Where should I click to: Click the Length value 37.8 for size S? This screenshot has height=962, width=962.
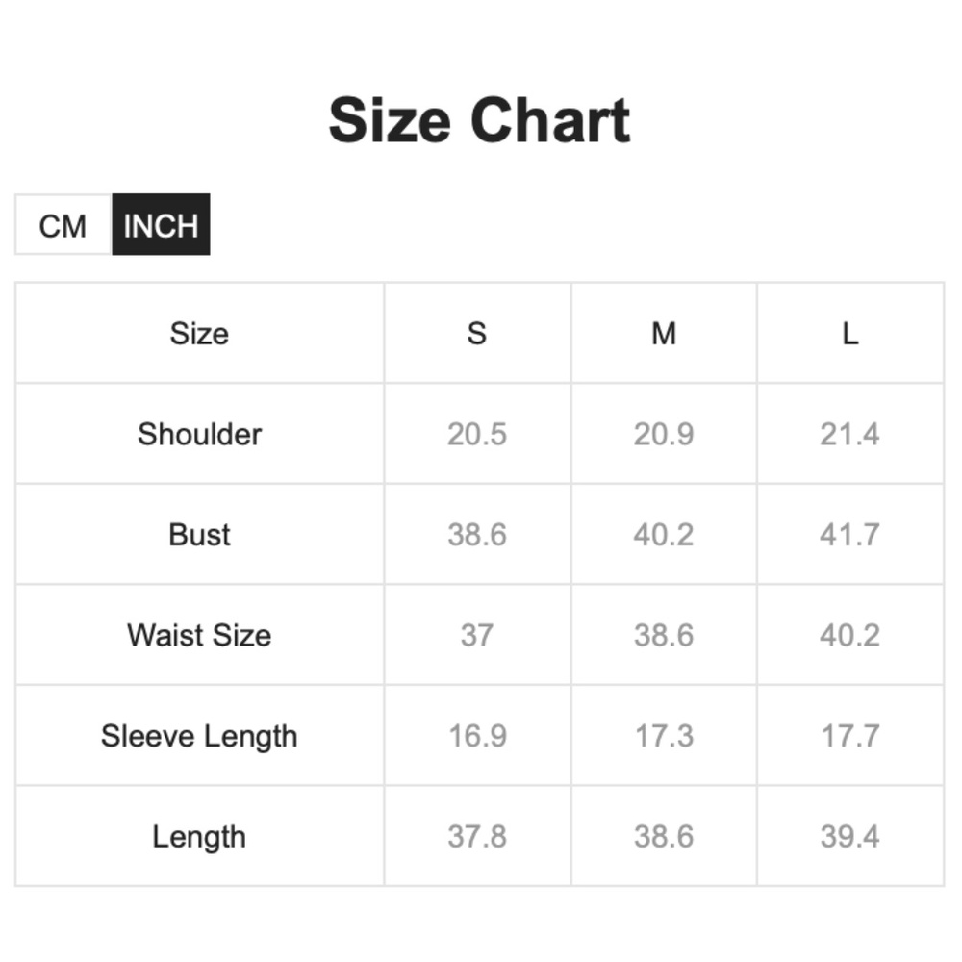477,836
